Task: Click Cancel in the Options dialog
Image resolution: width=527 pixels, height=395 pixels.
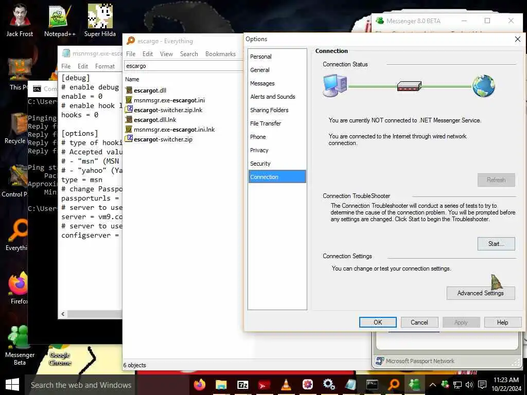Action: (x=419, y=322)
